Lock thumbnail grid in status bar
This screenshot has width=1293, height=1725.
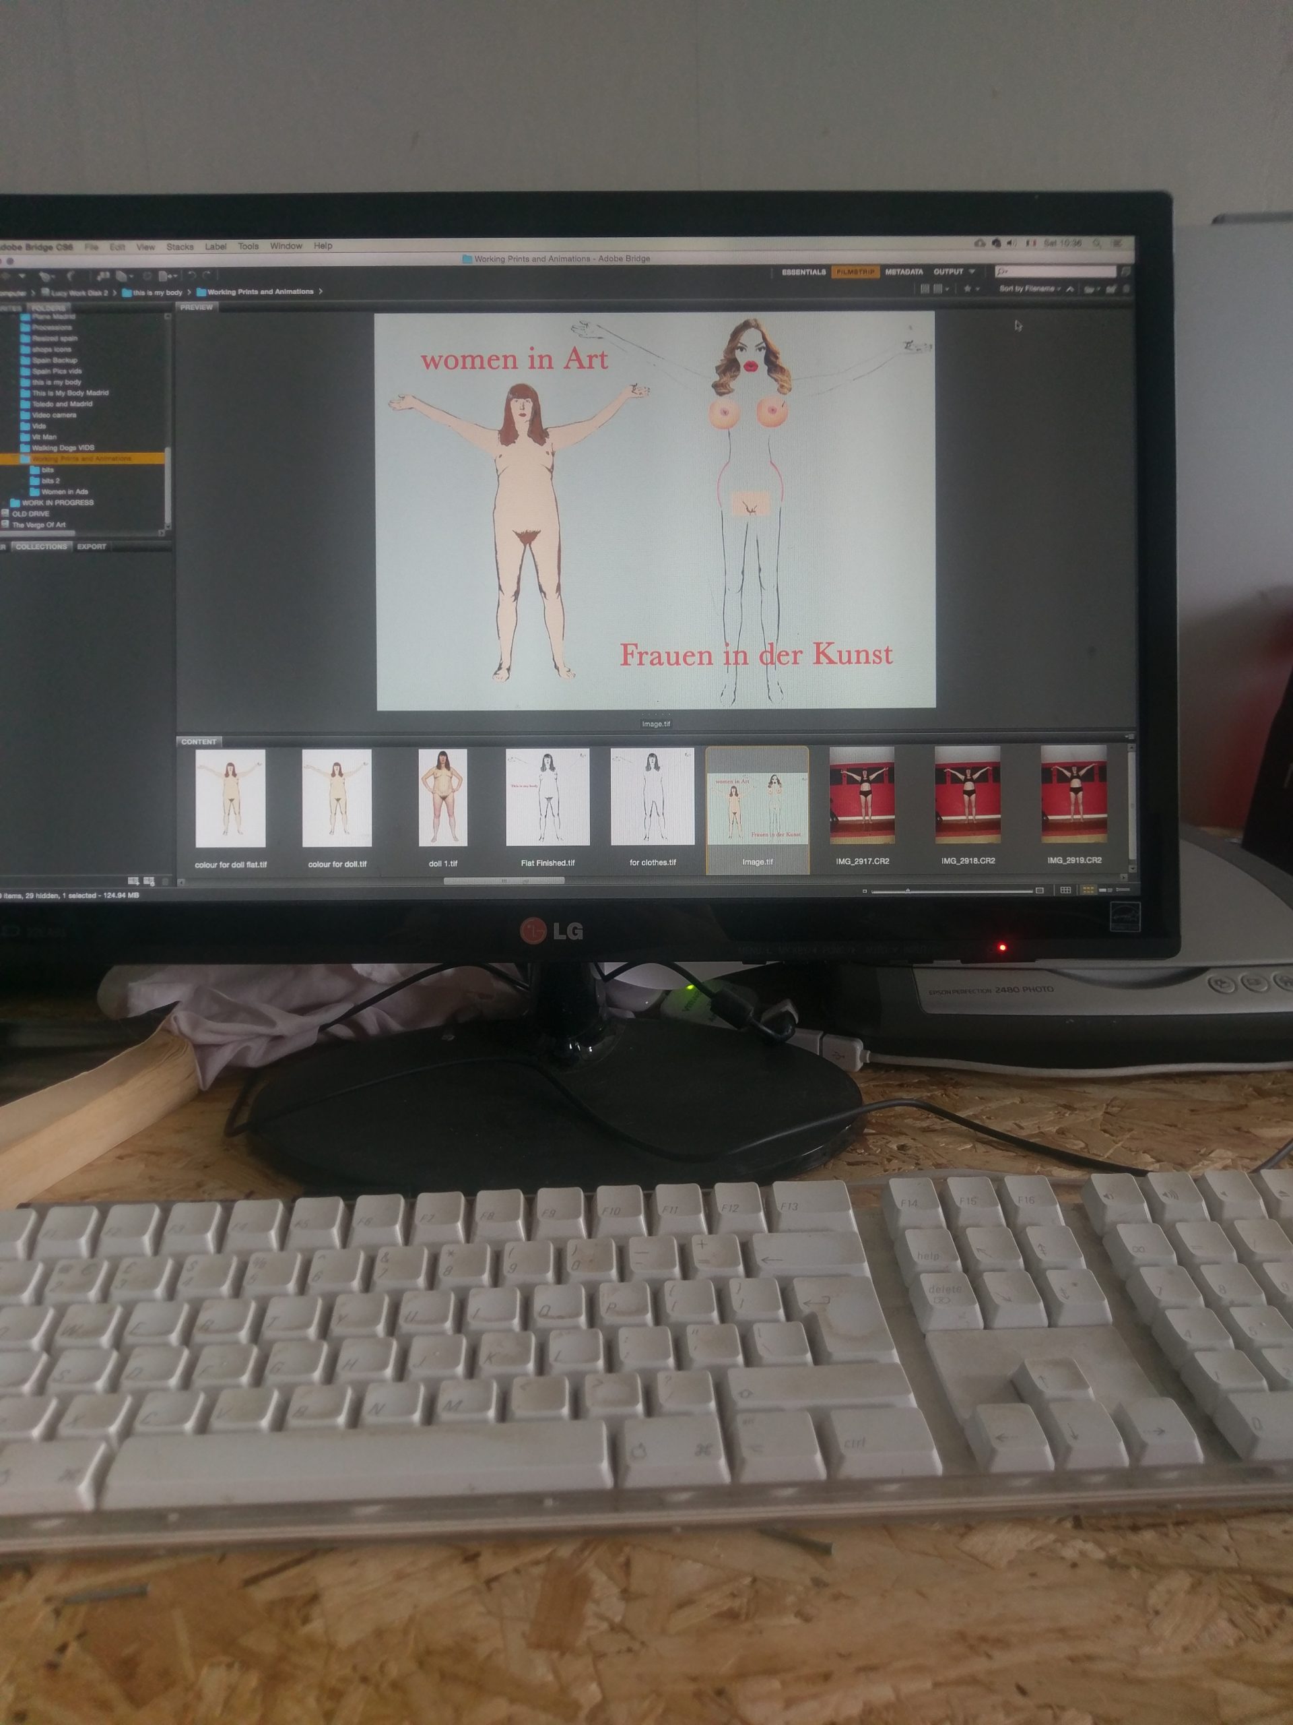tap(1065, 890)
